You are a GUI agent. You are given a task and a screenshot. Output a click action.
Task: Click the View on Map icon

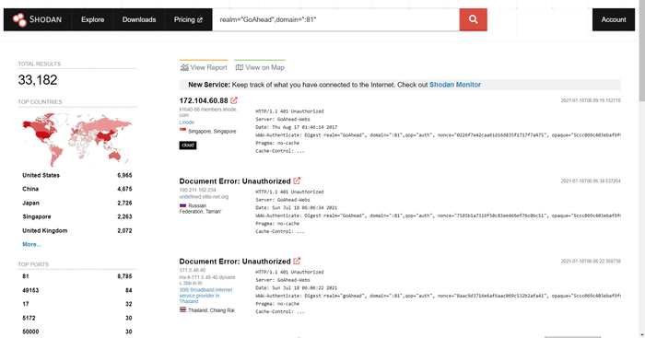239,67
